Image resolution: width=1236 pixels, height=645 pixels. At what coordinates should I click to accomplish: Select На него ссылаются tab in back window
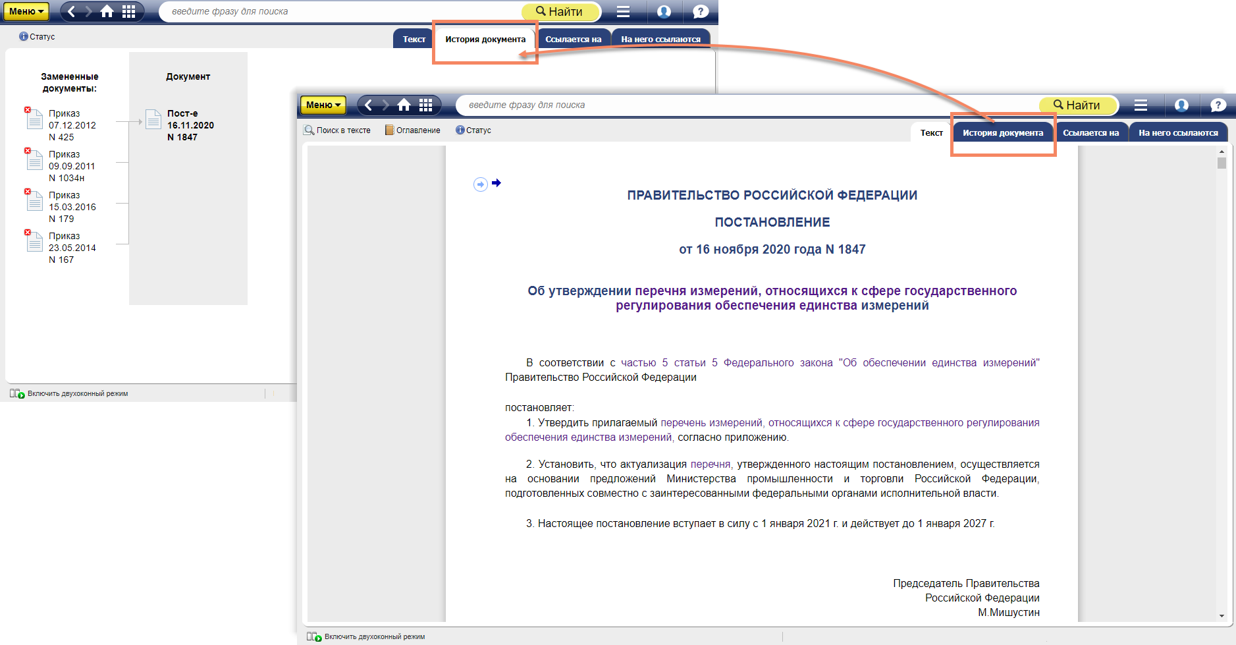click(660, 39)
